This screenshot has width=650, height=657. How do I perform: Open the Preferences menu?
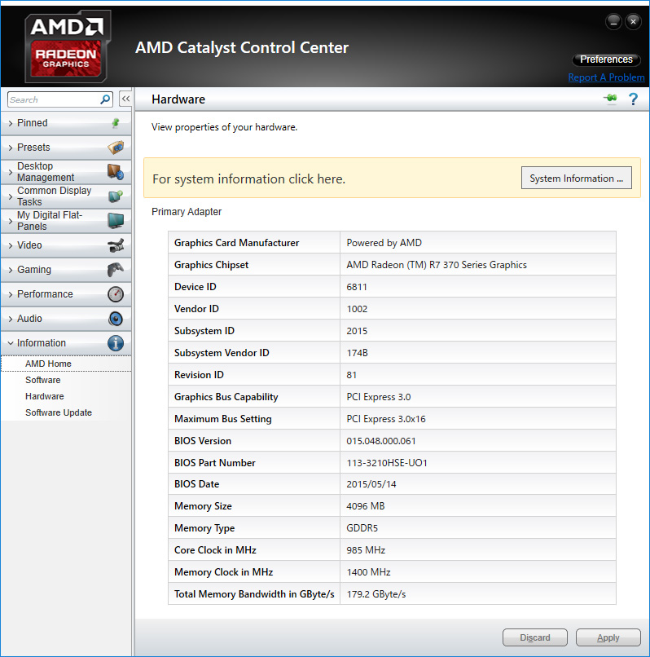click(606, 60)
